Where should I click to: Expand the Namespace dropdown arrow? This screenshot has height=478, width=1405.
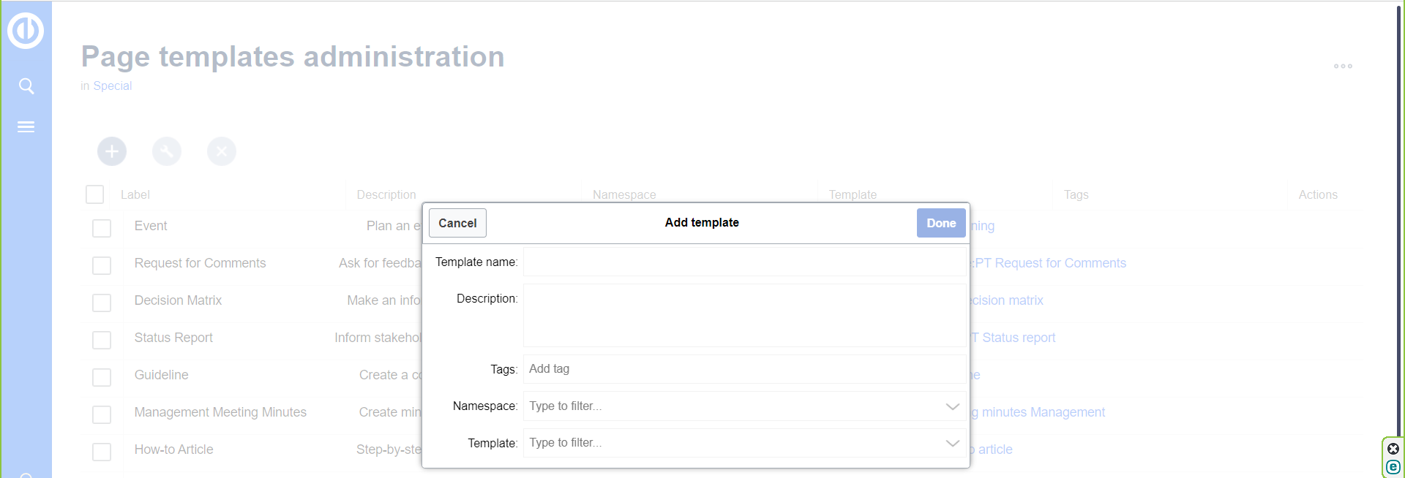tap(952, 406)
